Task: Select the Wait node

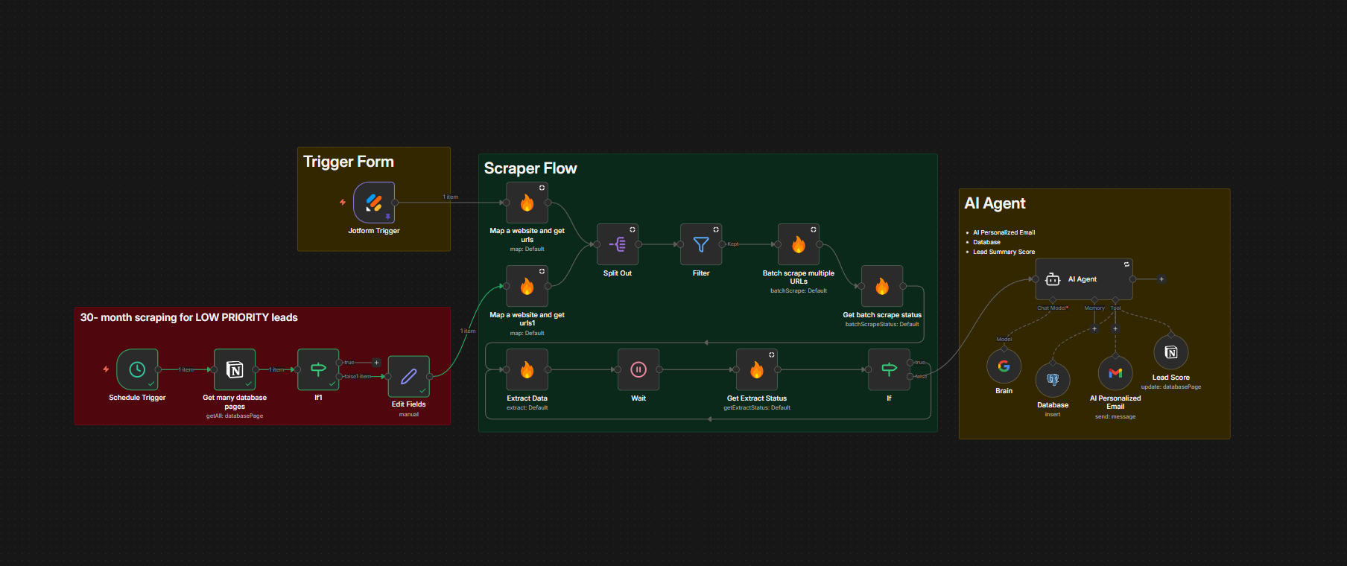Action: [x=638, y=369]
